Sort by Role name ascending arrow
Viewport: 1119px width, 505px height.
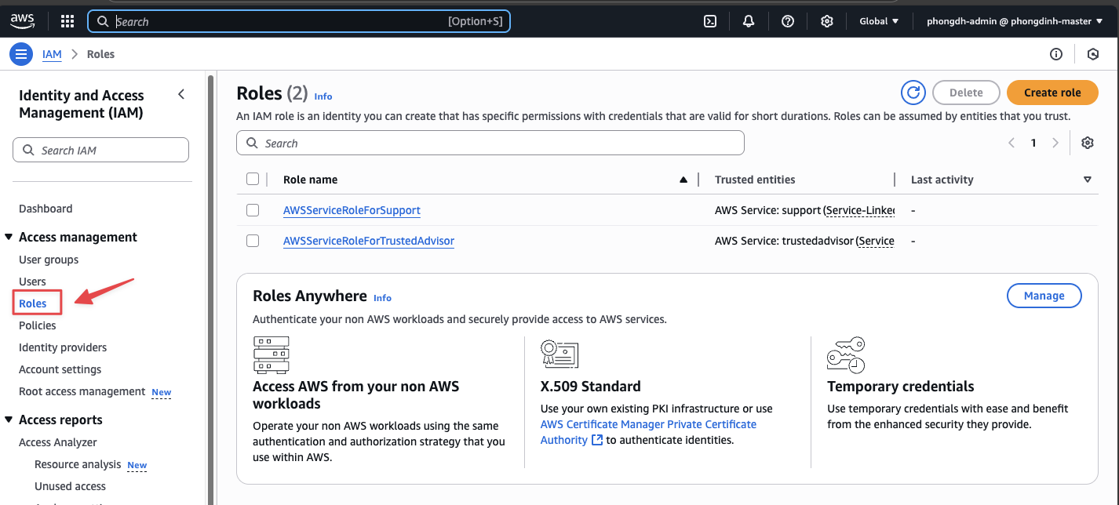683,180
